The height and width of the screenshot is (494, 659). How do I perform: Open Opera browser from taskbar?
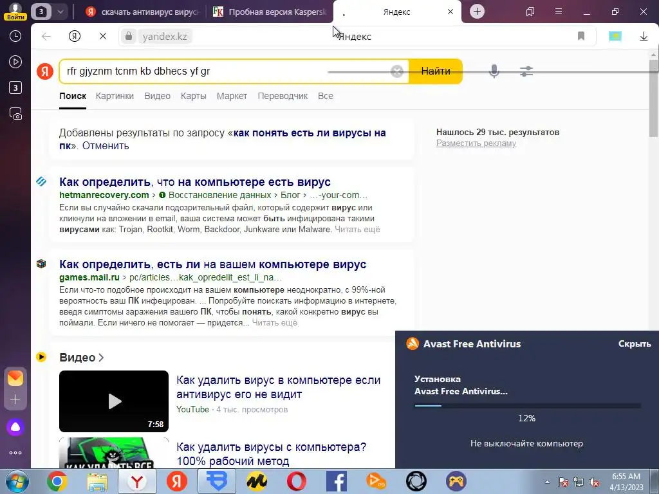296,481
